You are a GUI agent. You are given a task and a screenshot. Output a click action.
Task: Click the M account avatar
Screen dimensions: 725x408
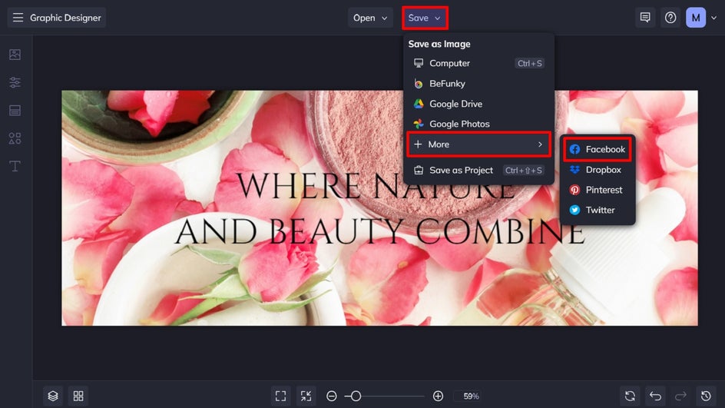click(x=696, y=18)
